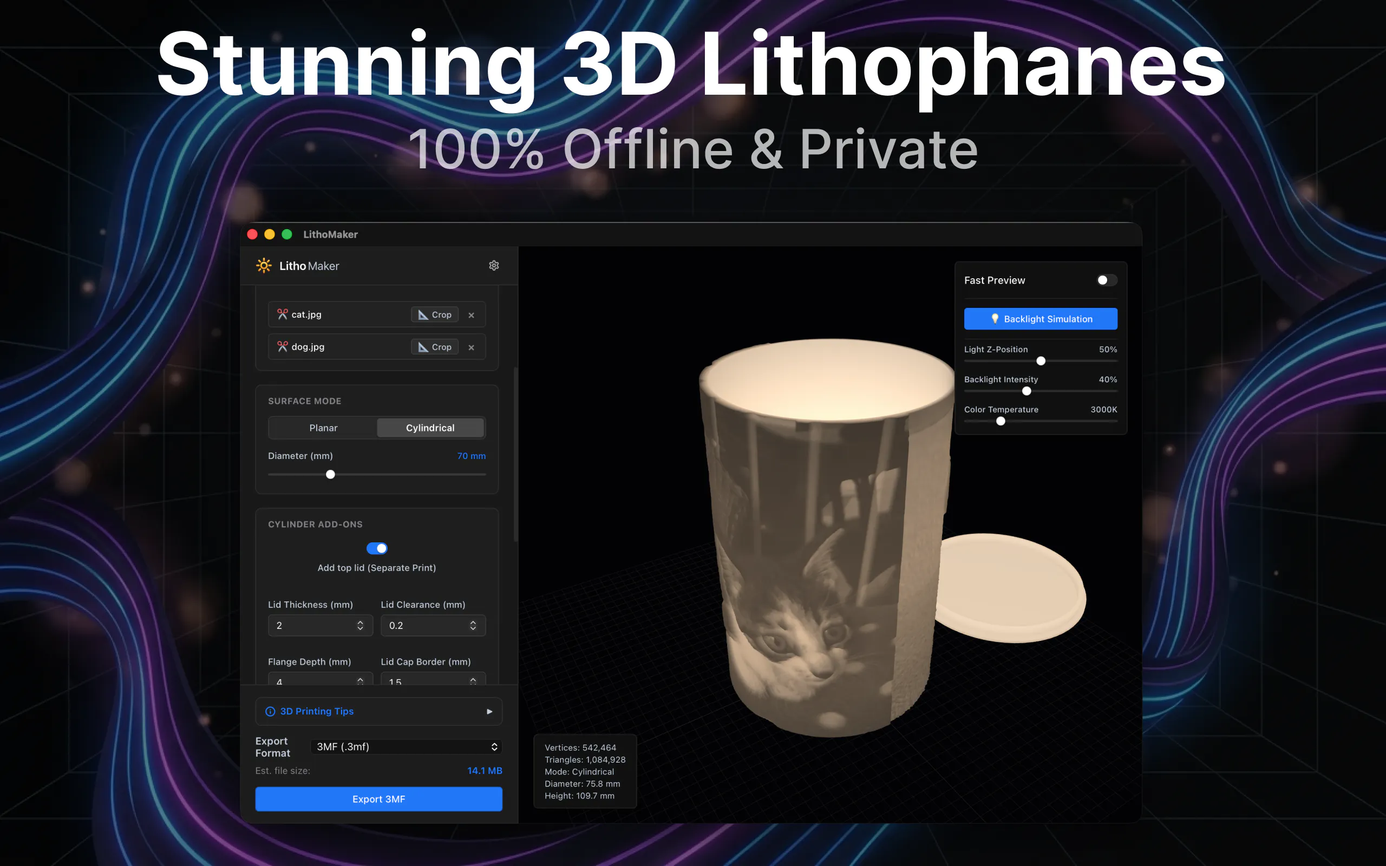Click the 14.1 MB file size value
The image size is (1386, 866).
click(x=485, y=771)
